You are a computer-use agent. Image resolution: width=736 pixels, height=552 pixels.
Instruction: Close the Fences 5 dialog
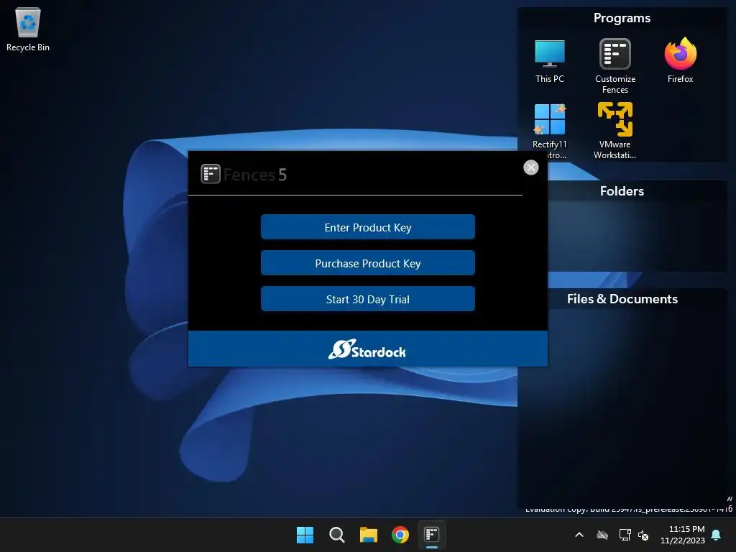pyautogui.click(x=531, y=167)
